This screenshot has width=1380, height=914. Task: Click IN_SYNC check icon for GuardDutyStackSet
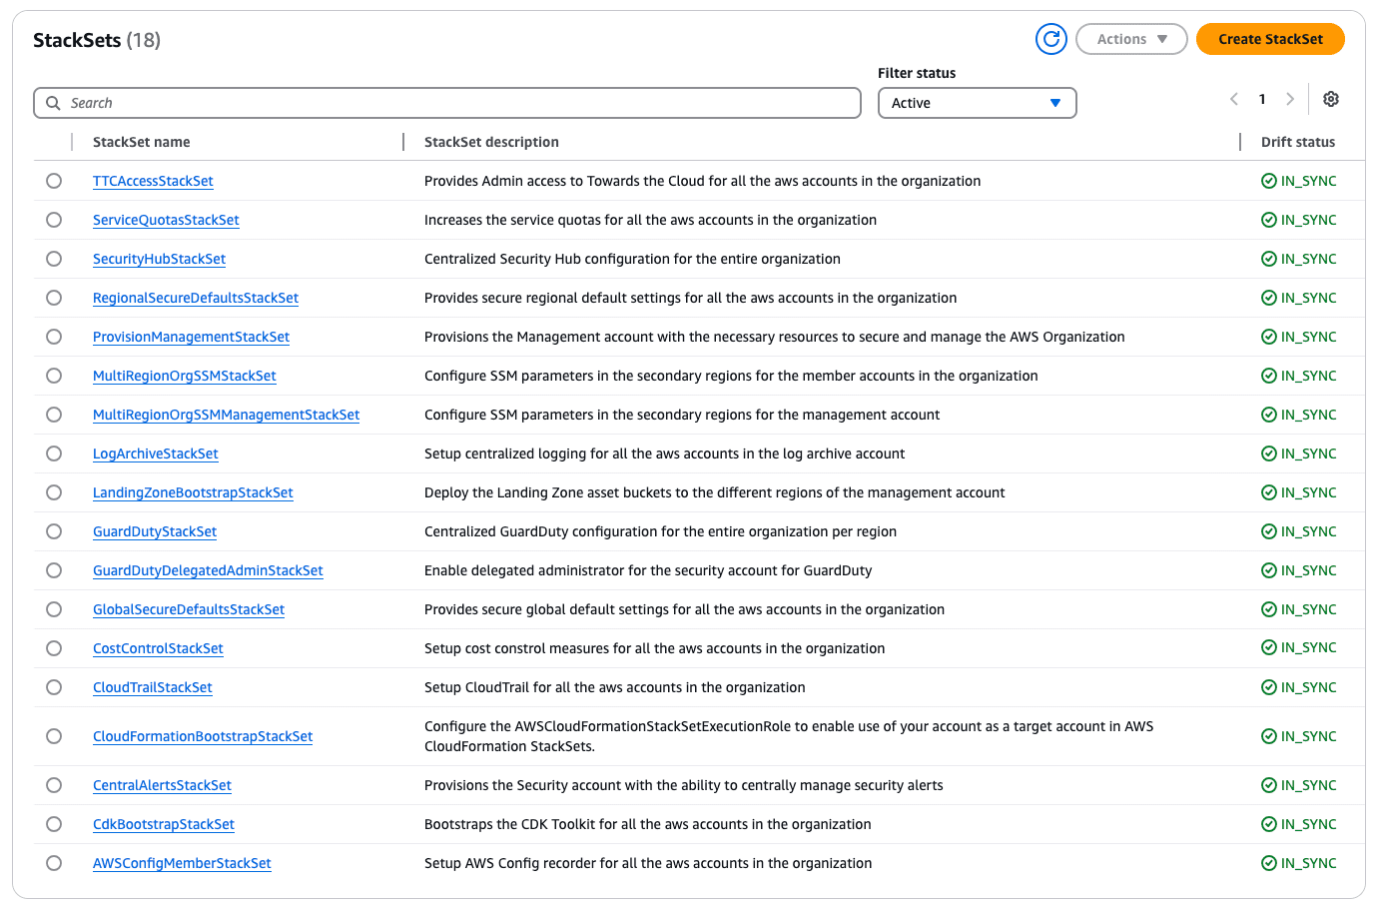click(1269, 531)
